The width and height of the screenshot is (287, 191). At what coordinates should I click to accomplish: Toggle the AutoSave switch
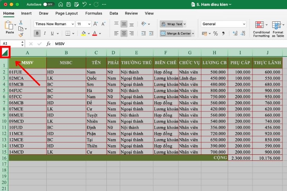click(49, 4)
